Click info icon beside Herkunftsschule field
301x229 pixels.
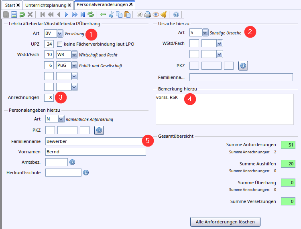(86, 173)
